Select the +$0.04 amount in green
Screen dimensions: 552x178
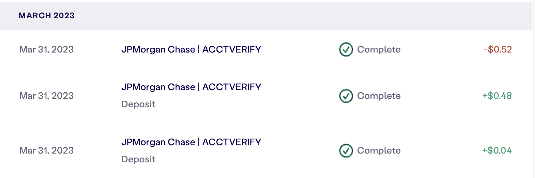(x=497, y=151)
